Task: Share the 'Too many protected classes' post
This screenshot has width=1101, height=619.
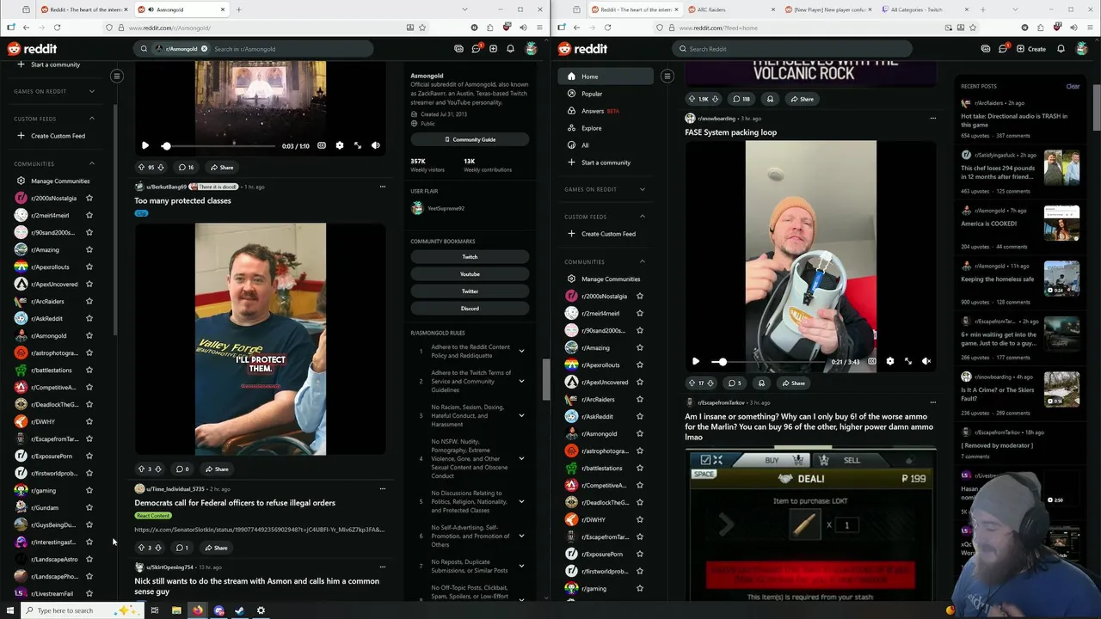Action: pos(217,469)
